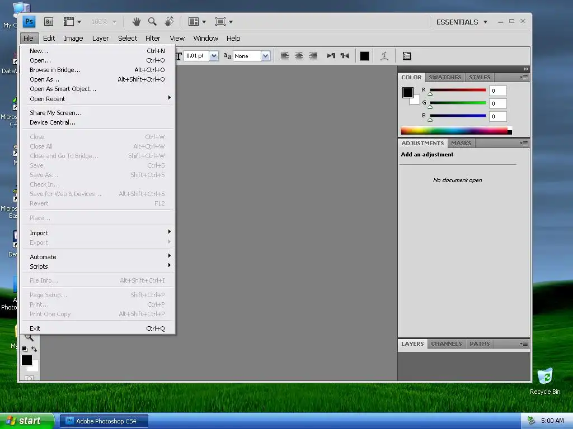Click the R value input field

[497, 90]
